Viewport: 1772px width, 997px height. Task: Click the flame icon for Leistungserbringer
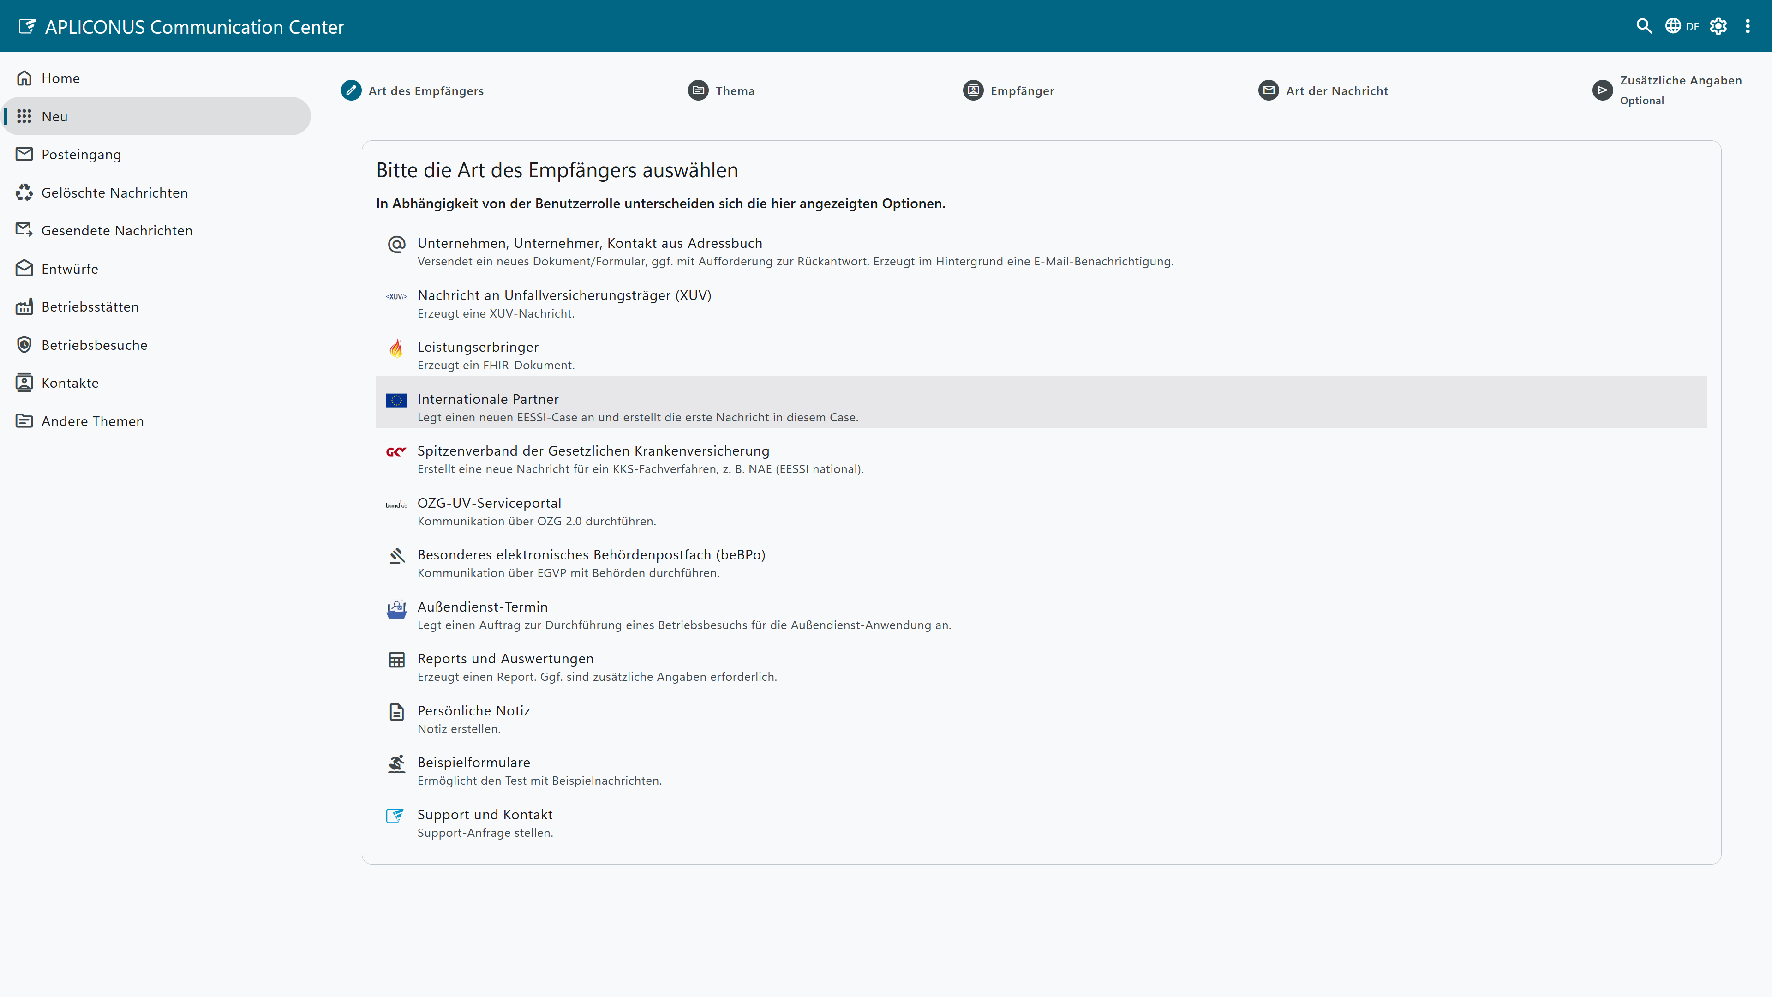tap(396, 348)
